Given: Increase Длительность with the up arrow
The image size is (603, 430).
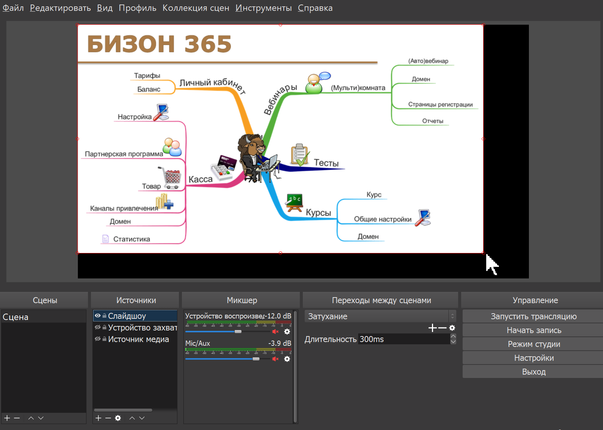Looking at the screenshot, I should tap(453, 336).
